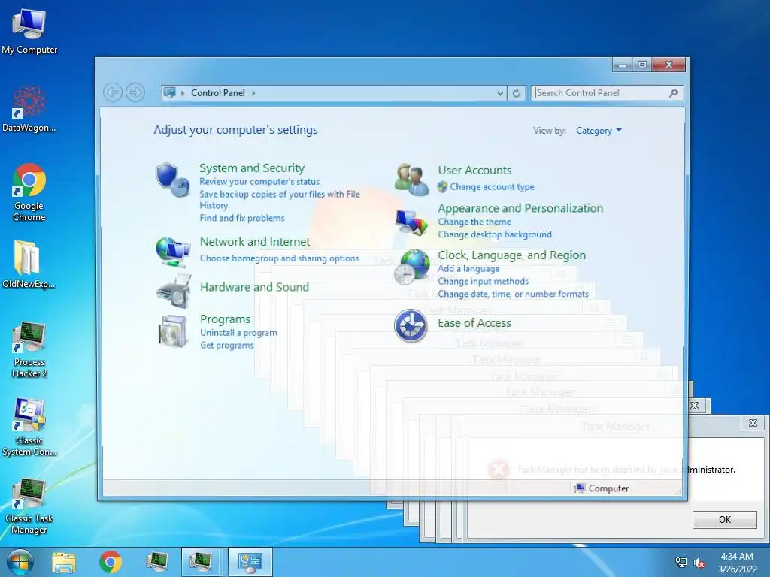The image size is (770, 577).
Task: Click Change account type
Action: point(492,187)
